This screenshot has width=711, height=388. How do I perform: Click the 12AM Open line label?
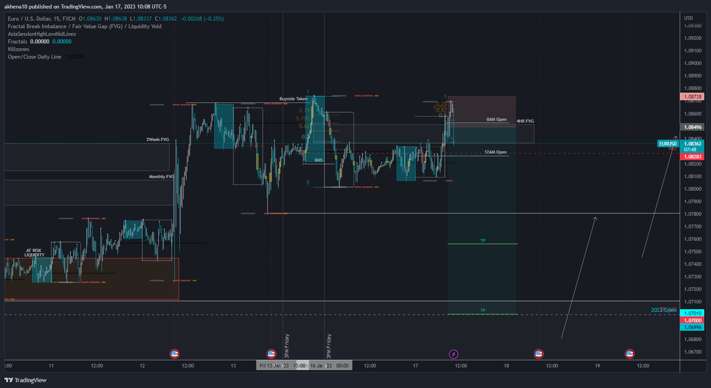tap(495, 152)
